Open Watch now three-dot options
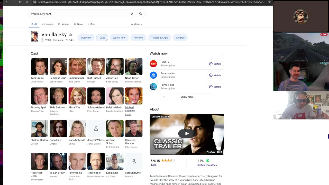 pos(223,54)
